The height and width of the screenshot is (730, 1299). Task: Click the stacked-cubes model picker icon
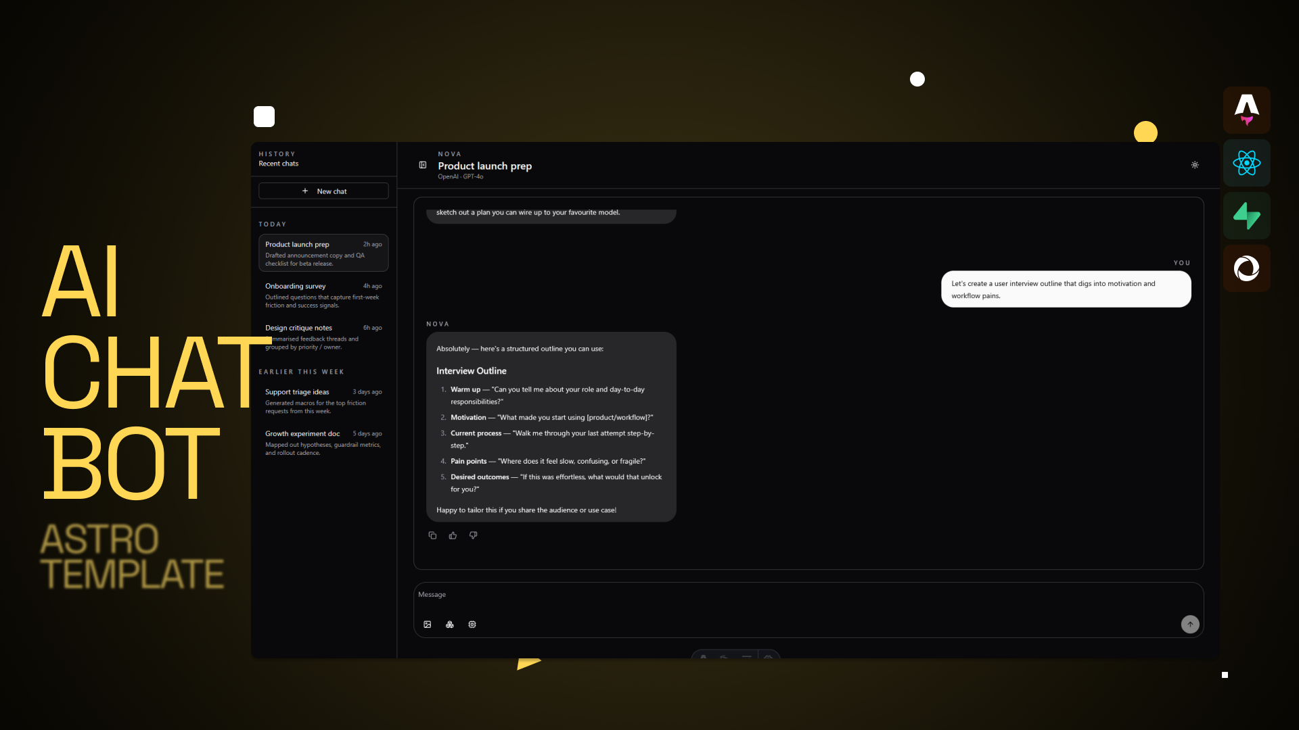pyautogui.click(x=450, y=625)
